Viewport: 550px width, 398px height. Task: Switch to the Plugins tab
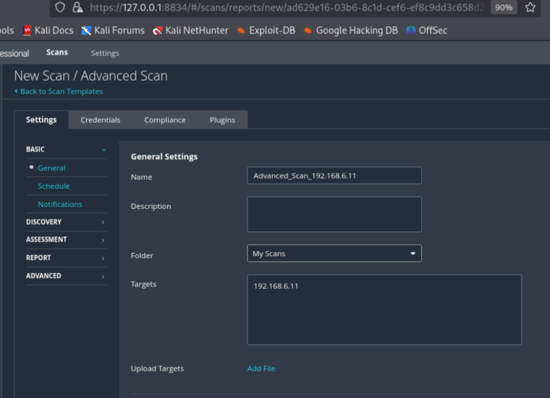[222, 120]
